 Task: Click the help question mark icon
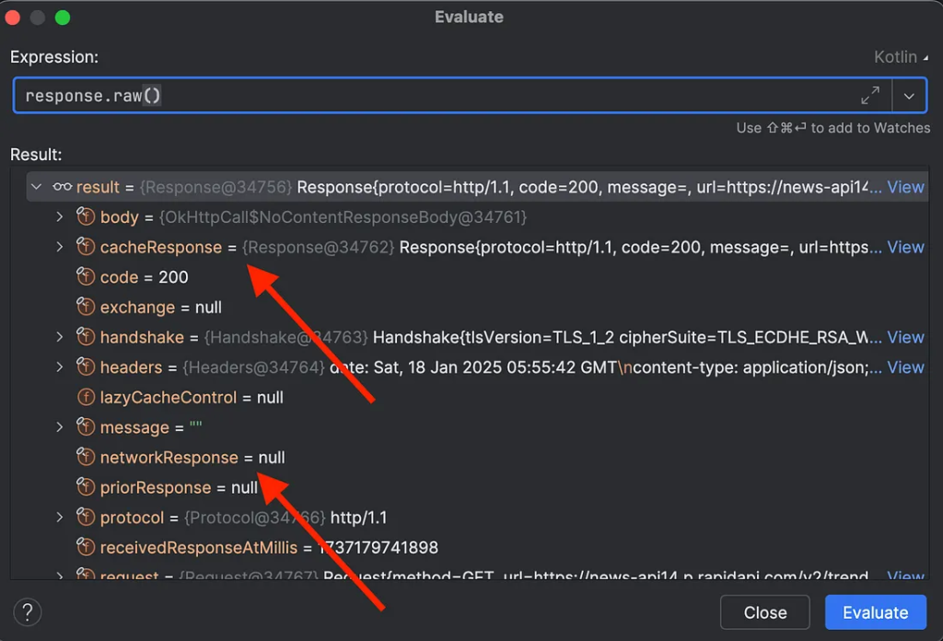pyautogui.click(x=29, y=612)
